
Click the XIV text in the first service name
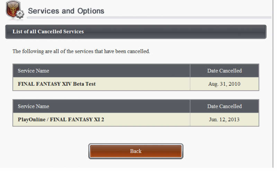pyautogui.click(x=66, y=84)
